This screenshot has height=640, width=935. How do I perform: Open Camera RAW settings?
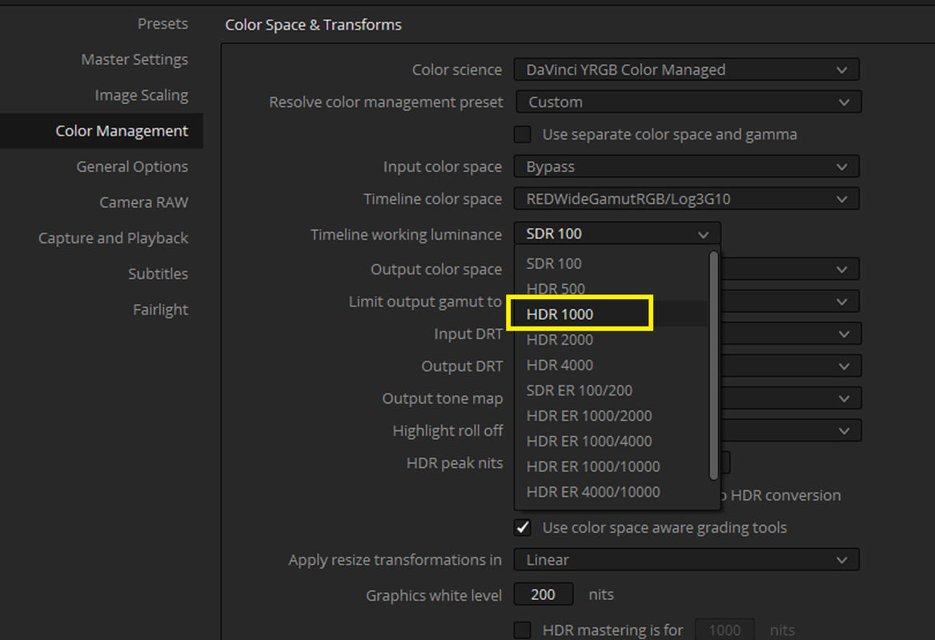pyautogui.click(x=144, y=202)
